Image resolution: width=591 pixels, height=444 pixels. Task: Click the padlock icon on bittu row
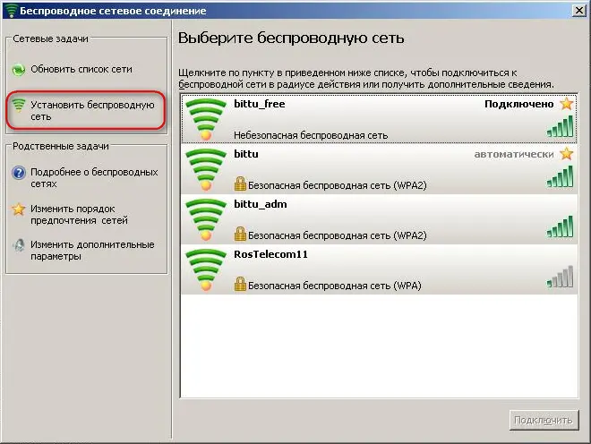point(240,184)
